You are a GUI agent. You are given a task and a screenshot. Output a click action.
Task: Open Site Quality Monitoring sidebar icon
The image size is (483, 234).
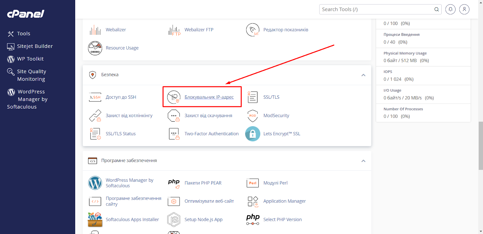[11, 72]
